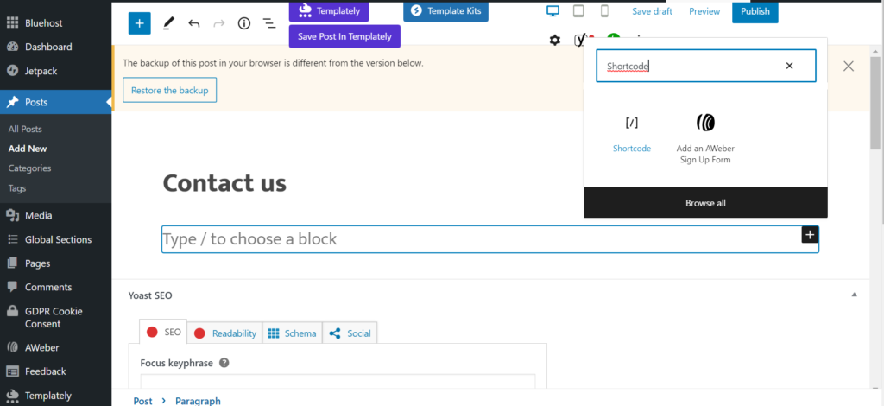Dismiss the backup notice

pos(849,66)
